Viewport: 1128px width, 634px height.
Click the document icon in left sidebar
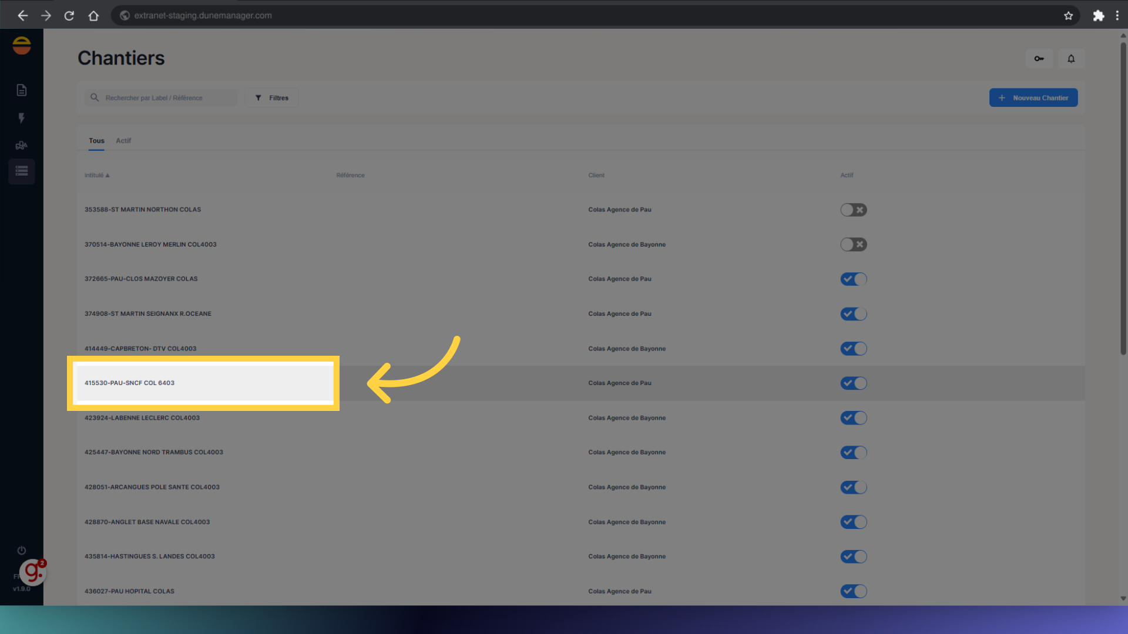[x=22, y=90]
